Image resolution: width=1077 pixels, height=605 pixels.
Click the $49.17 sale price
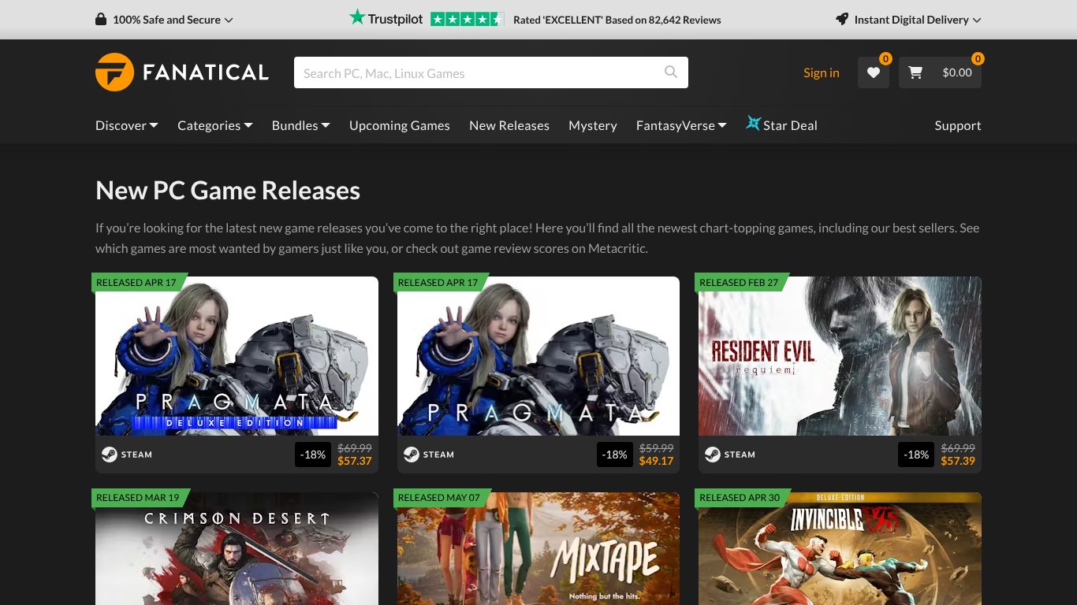coord(656,461)
